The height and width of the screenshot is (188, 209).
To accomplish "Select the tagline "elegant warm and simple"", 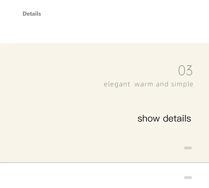I will click(x=148, y=84).
